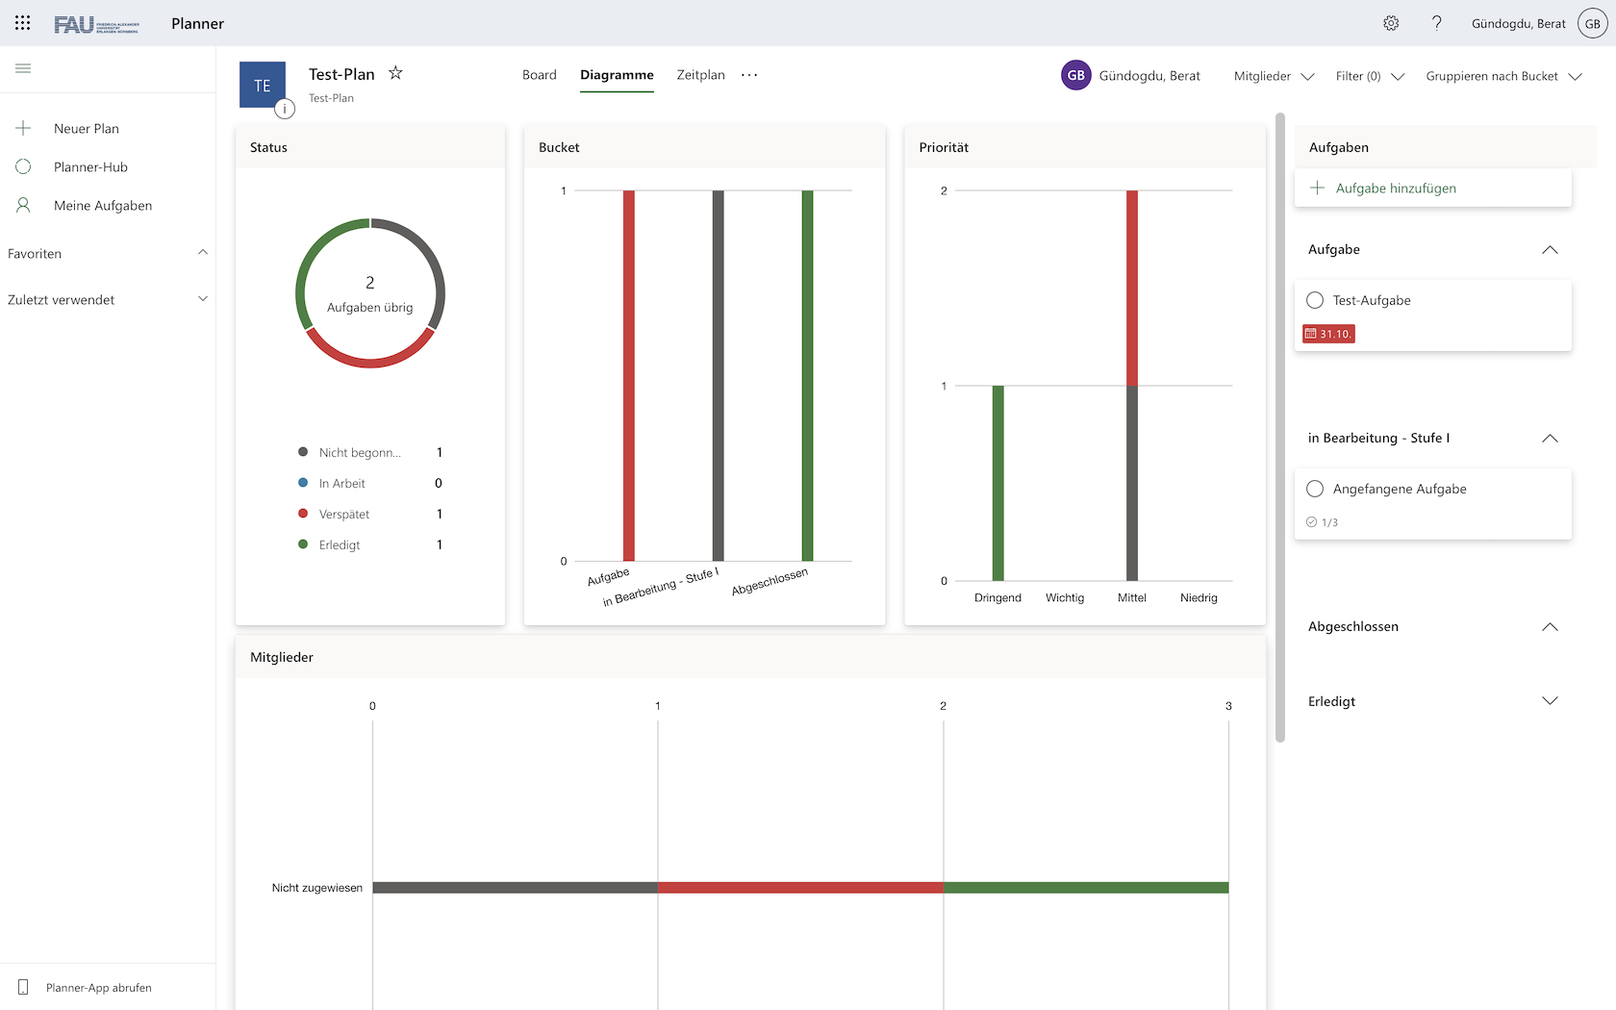Switch to the Board tab

[x=540, y=75]
